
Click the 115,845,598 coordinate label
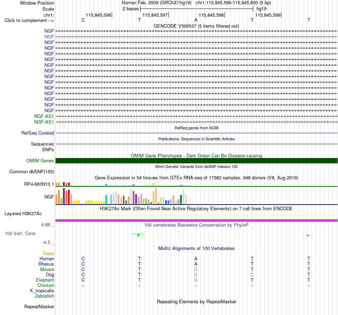[211, 15]
